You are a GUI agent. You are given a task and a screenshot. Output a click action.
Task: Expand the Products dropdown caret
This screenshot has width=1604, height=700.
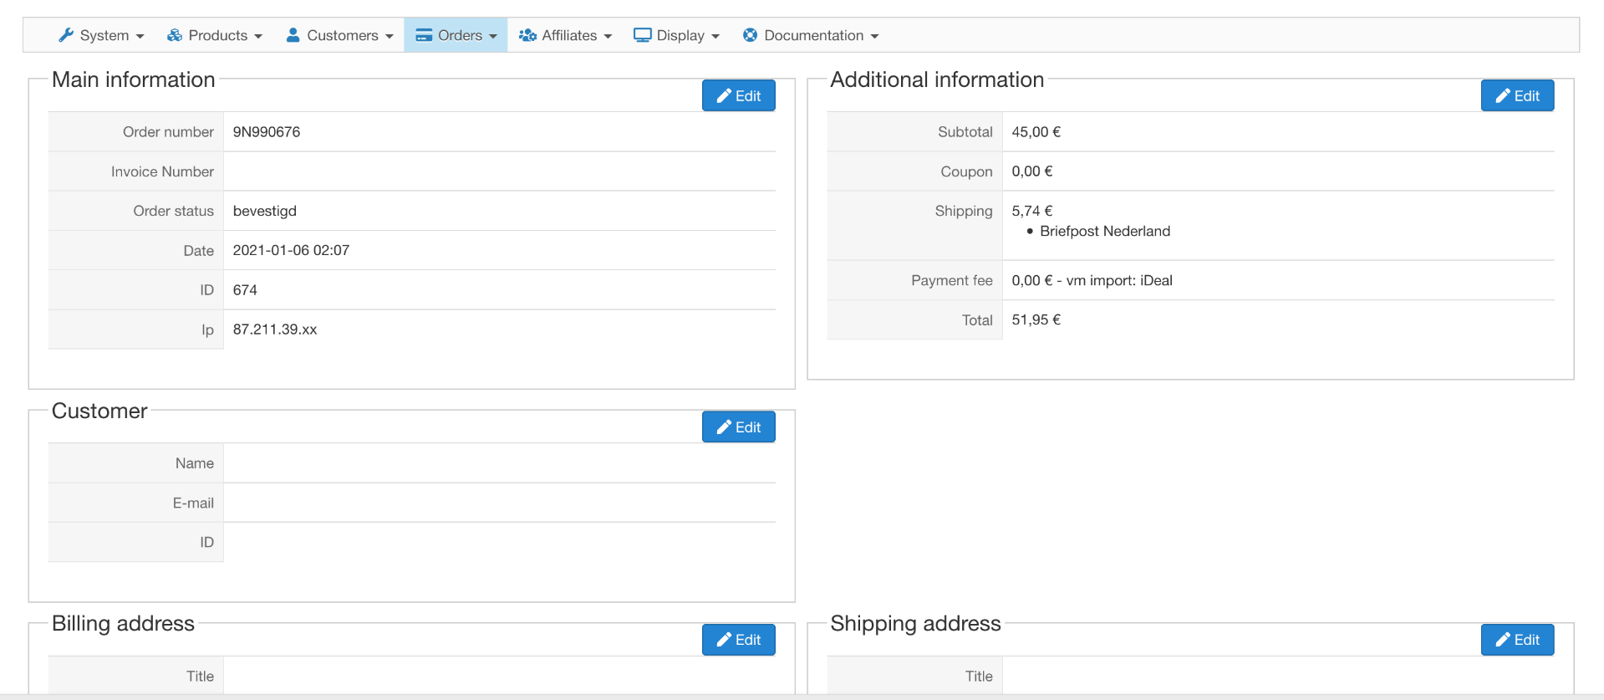258,36
